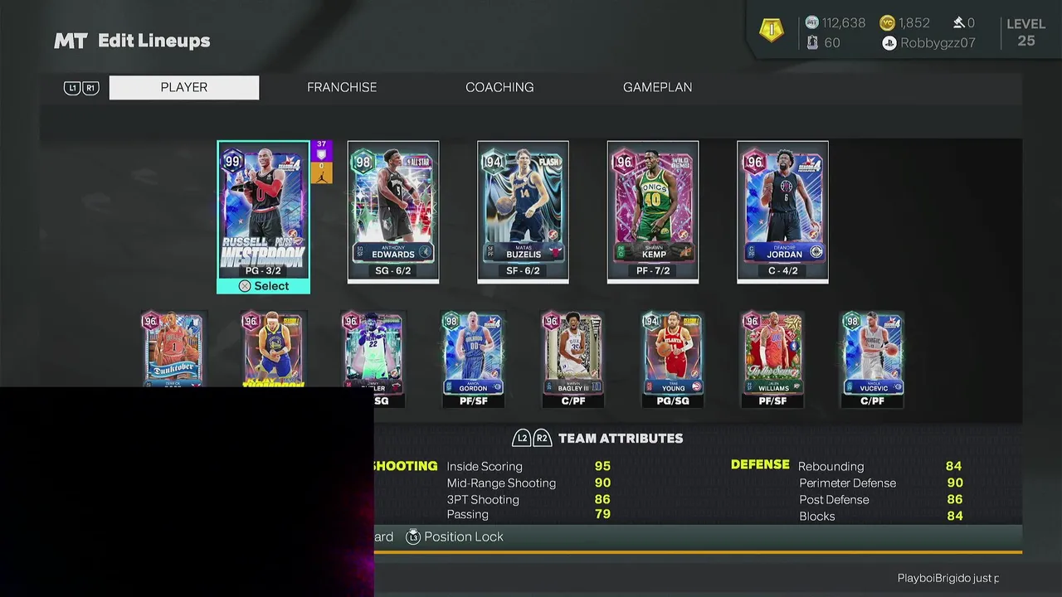Click the L1 shoulder button icon
This screenshot has height=597, width=1062.
click(72, 88)
